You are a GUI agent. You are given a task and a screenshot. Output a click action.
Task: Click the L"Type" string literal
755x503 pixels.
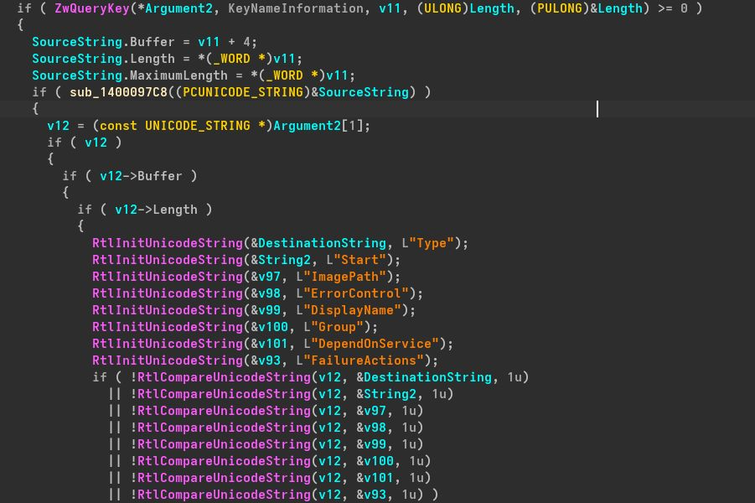(x=427, y=243)
